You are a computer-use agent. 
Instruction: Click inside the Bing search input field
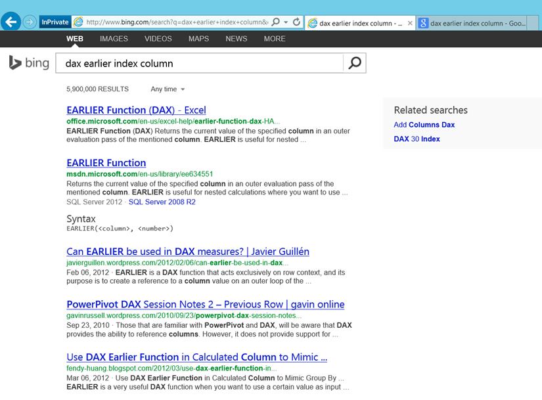pos(197,63)
